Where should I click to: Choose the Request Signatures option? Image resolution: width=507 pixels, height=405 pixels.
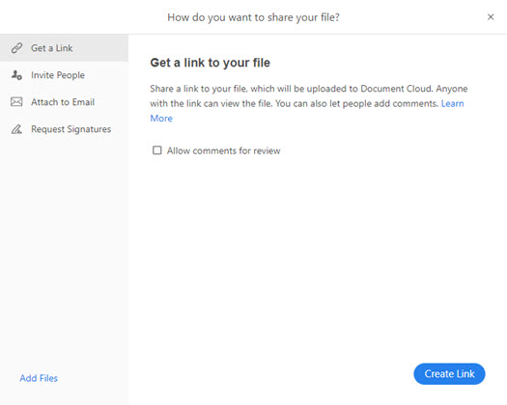tap(64, 129)
